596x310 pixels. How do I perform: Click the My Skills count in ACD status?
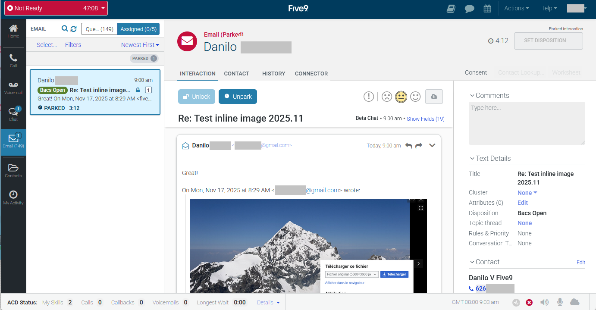(x=70, y=303)
